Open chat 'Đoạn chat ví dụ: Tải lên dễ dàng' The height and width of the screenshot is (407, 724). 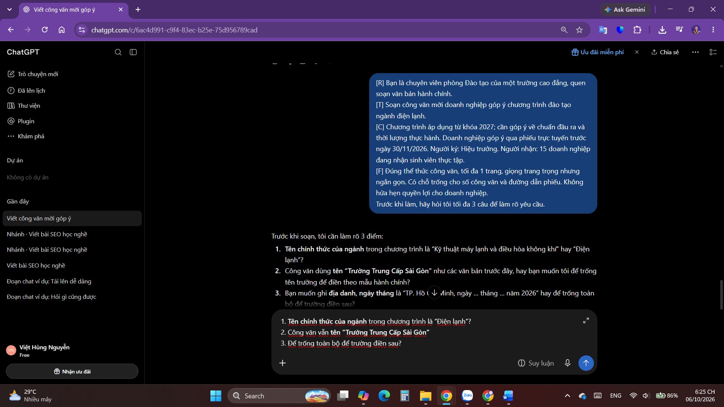tap(72, 281)
